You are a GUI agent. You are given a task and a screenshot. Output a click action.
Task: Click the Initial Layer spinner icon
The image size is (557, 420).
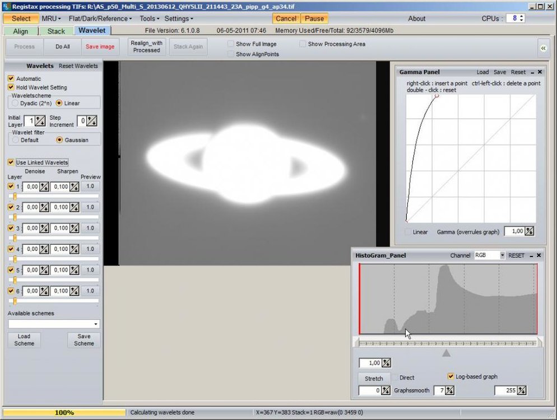pos(39,120)
